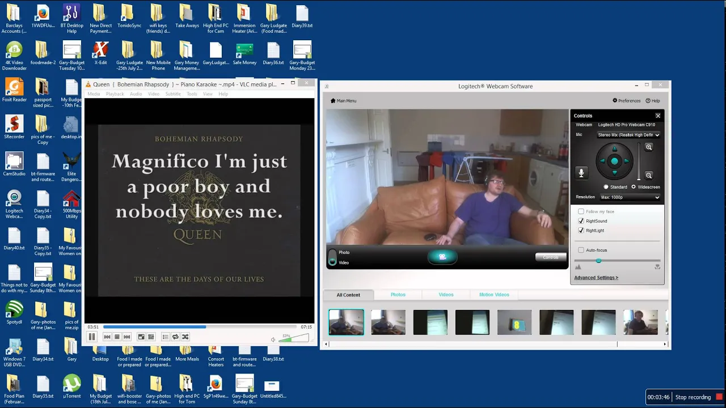Toggle VLC loop mode
This screenshot has width=726, height=408.
[x=175, y=337]
